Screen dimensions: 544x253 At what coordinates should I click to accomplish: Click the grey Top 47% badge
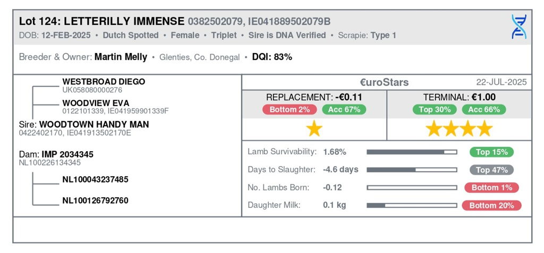coord(491,170)
